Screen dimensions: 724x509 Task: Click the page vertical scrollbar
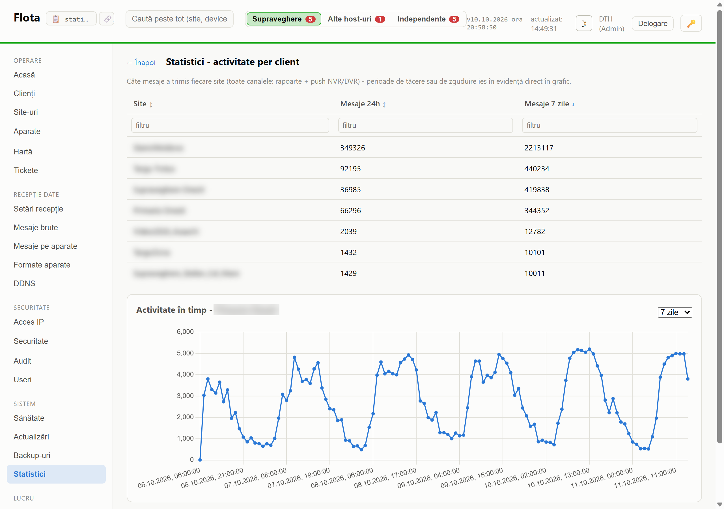[719, 227]
